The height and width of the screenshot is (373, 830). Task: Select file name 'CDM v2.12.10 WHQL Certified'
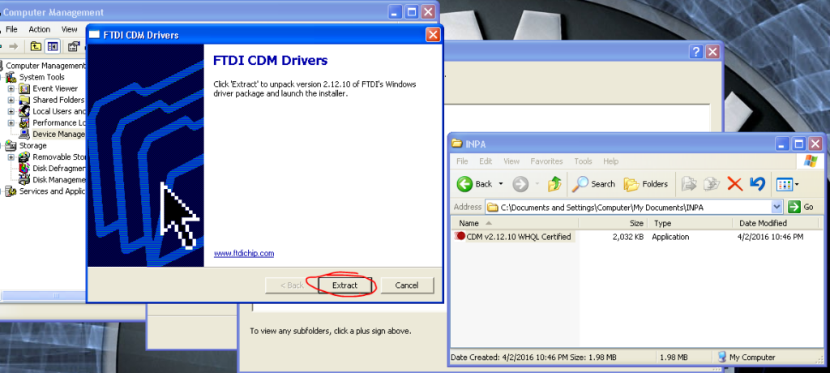tap(518, 236)
